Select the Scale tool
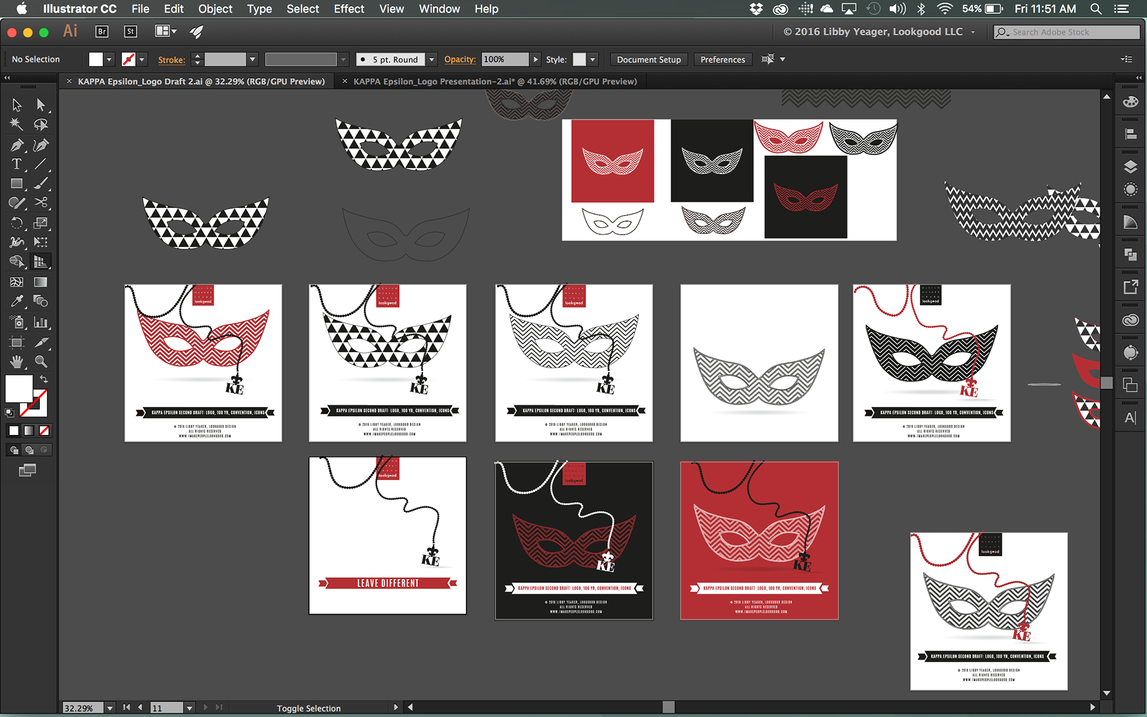This screenshot has width=1147, height=717. pos(41,223)
